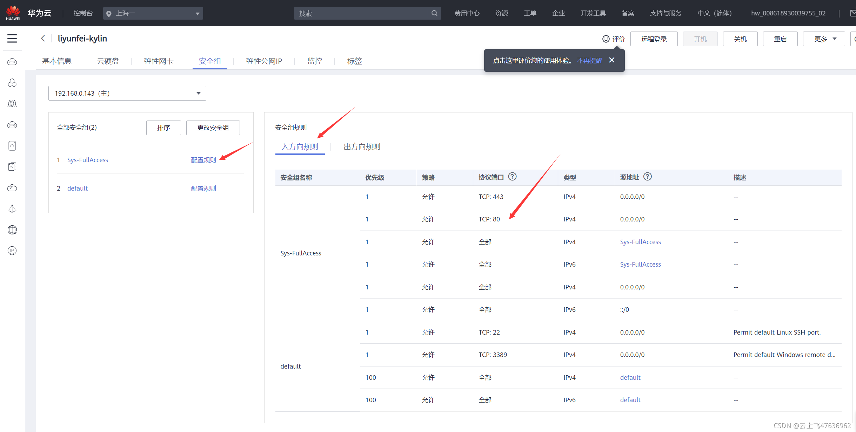
Task: Click the three-circles cluster sidebar icon
Action: [x=12, y=83]
